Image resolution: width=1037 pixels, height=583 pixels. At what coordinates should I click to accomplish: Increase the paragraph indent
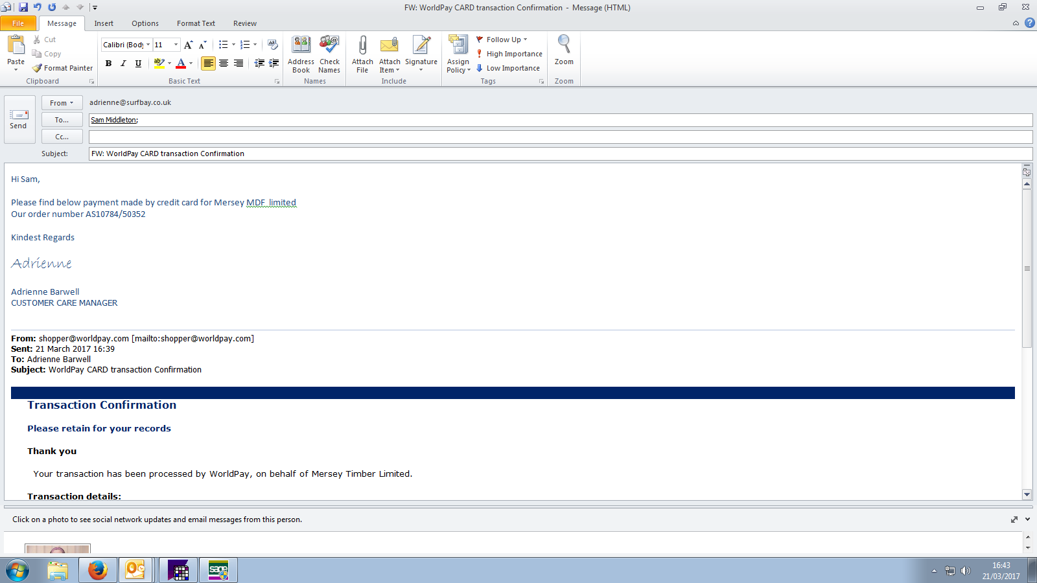(x=274, y=63)
